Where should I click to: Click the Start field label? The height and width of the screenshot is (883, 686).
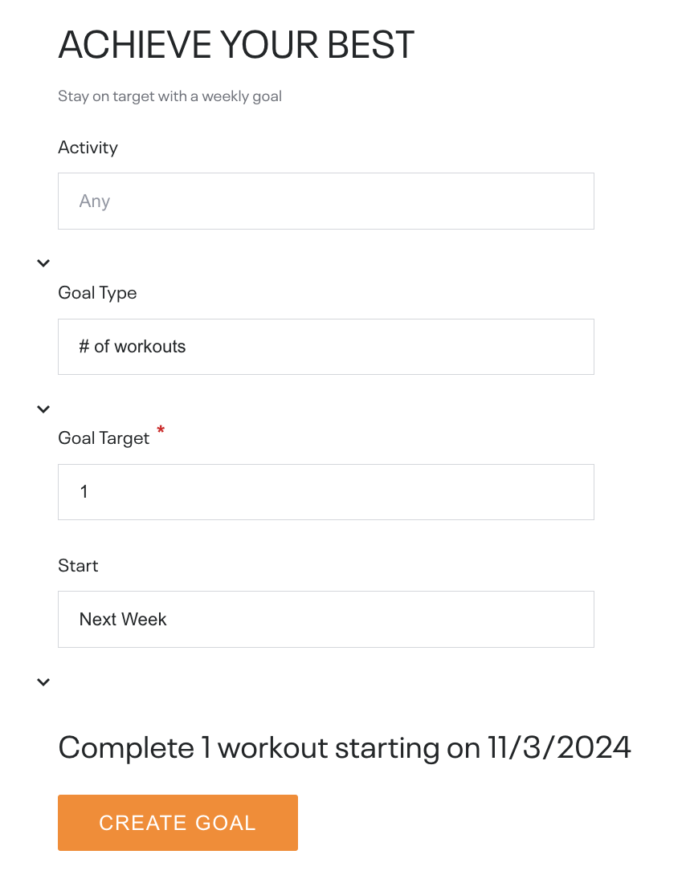pyautogui.click(x=78, y=566)
